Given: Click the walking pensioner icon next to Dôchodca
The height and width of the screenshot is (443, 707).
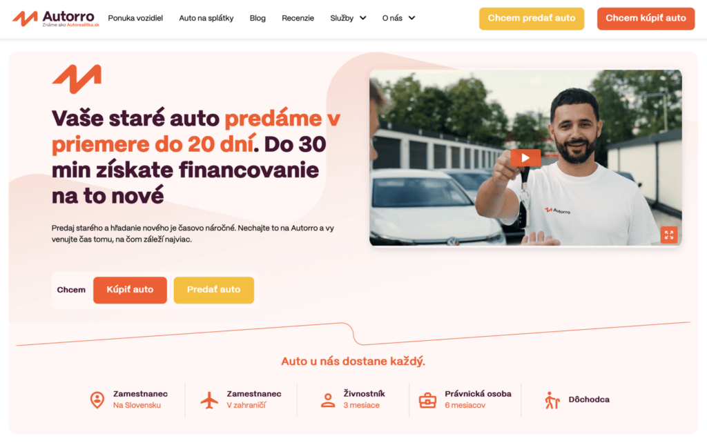Looking at the screenshot, I should [x=552, y=400].
